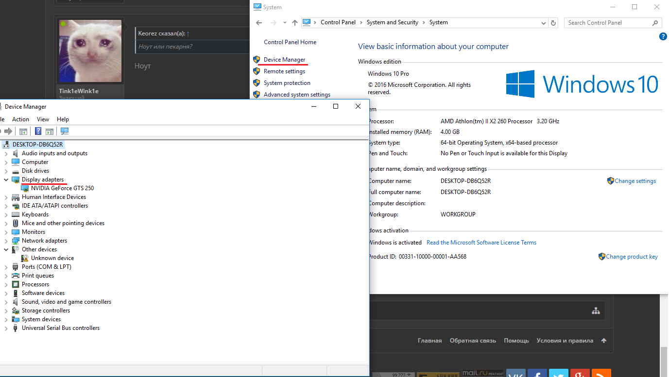Click the Print queues printer icon
The width and height of the screenshot is (669, 377).
tap(16, 276)
